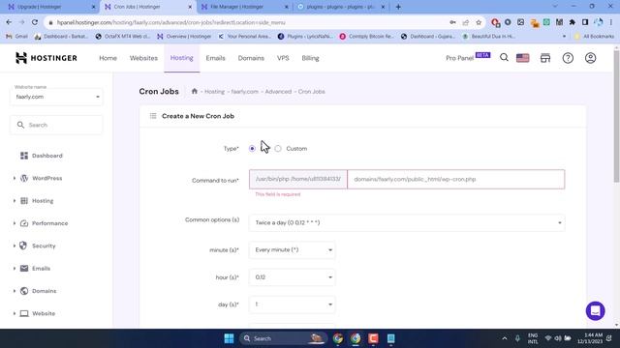Open the Website name faarly.com dropdown
The width and height of the screenshot is (620, 348).
tap(56, 97)
